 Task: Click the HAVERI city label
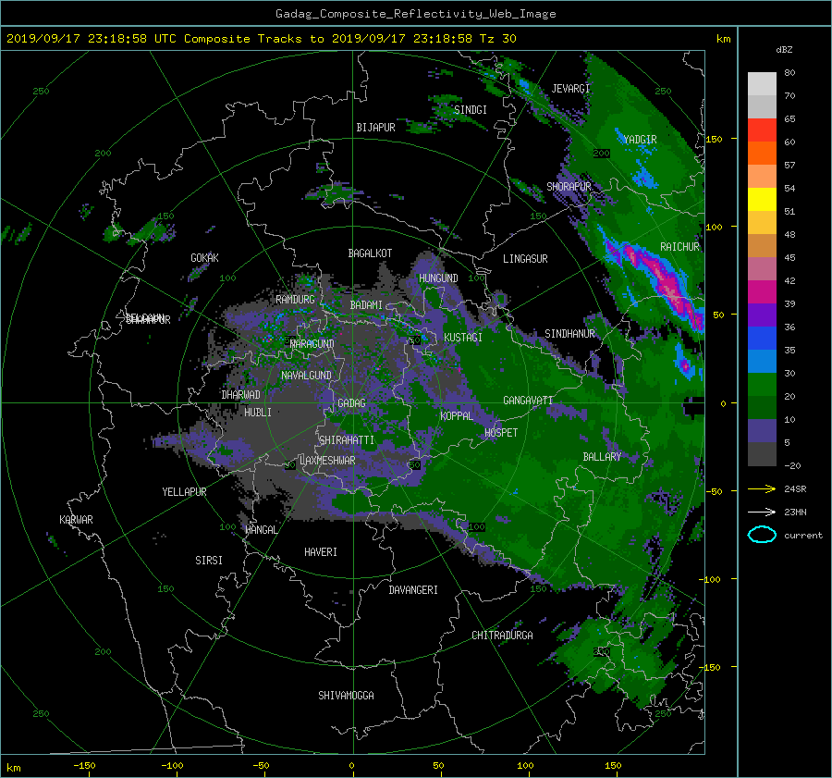pyautogui.click(x=321, y=552)
